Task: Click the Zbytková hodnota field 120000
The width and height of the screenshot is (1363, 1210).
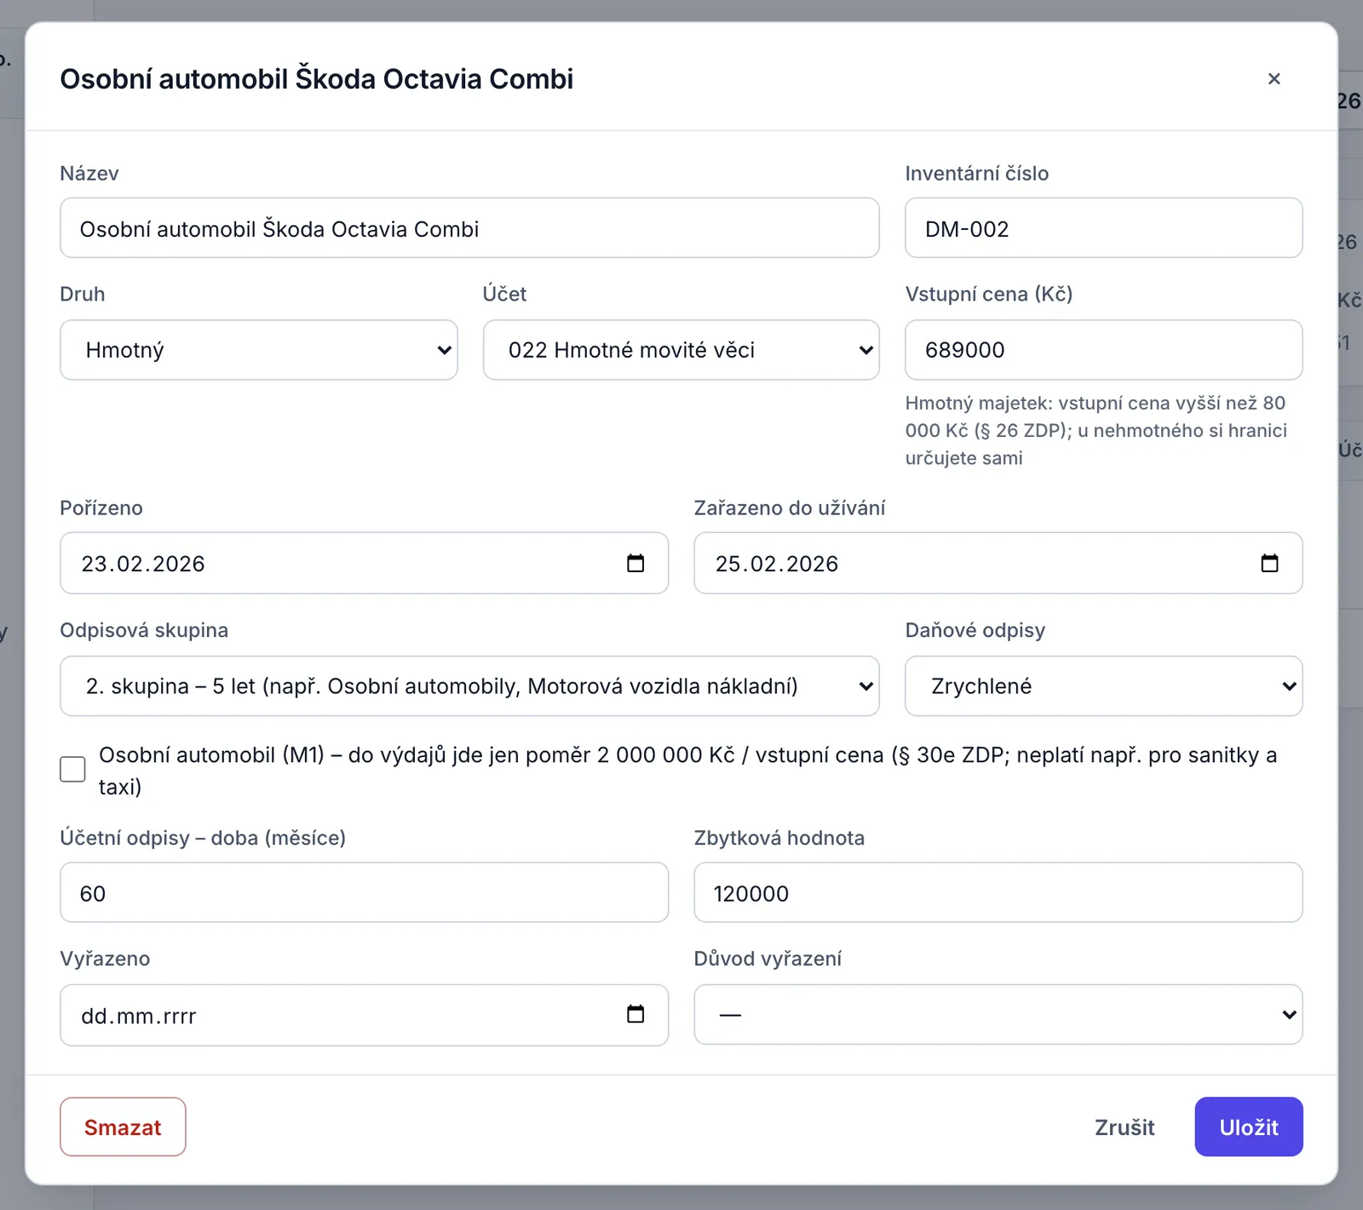Action: tap(998, 892)
